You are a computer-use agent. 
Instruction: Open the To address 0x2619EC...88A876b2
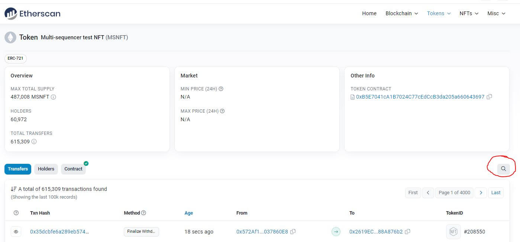coord(376,232)
